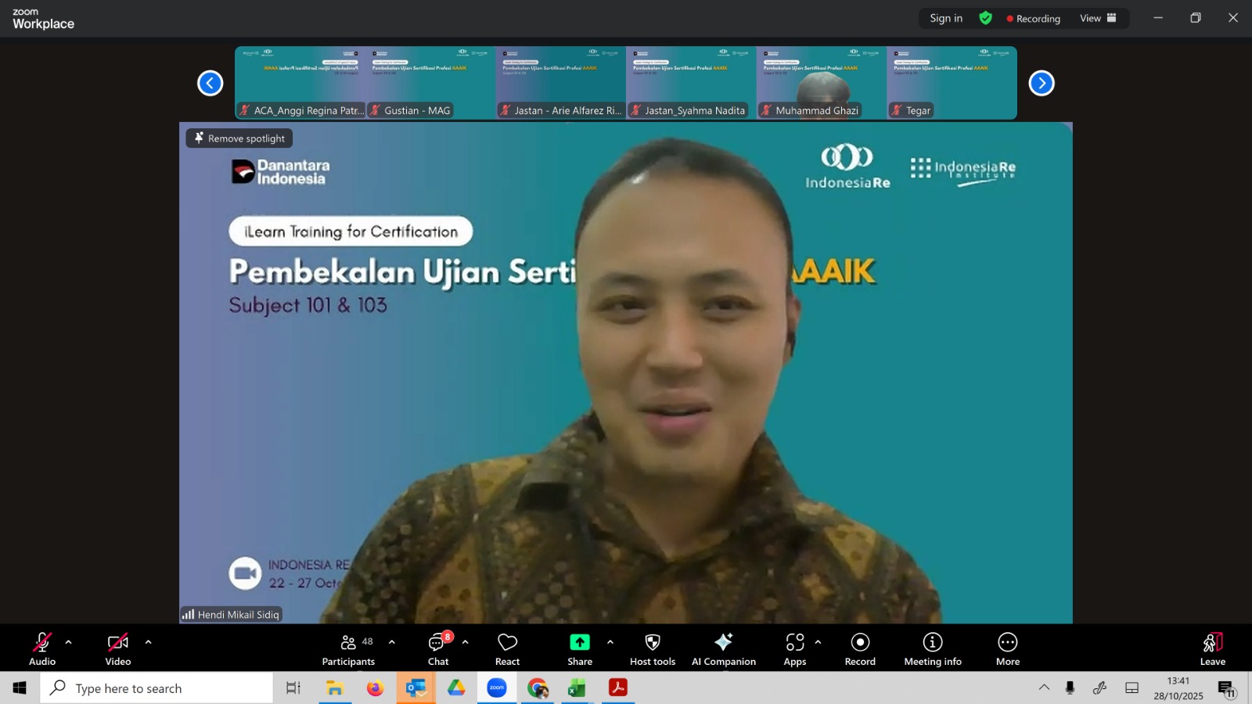Click Remove spotlight button
The image size is (1252, 704).
click(239, 138)
